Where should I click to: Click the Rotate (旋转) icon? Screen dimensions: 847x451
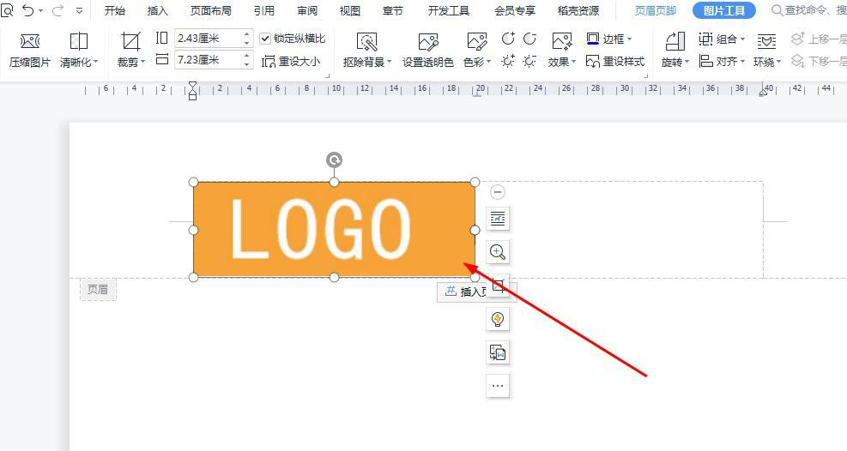pos(675,41)
